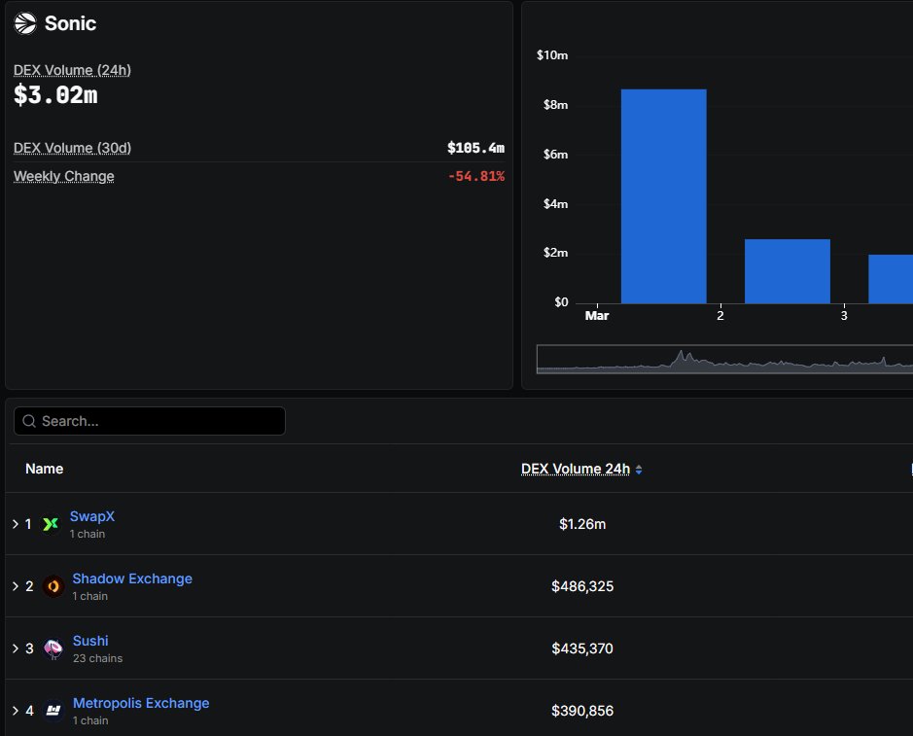Click the $1.26m SwapX volume cell

point(582,524)
